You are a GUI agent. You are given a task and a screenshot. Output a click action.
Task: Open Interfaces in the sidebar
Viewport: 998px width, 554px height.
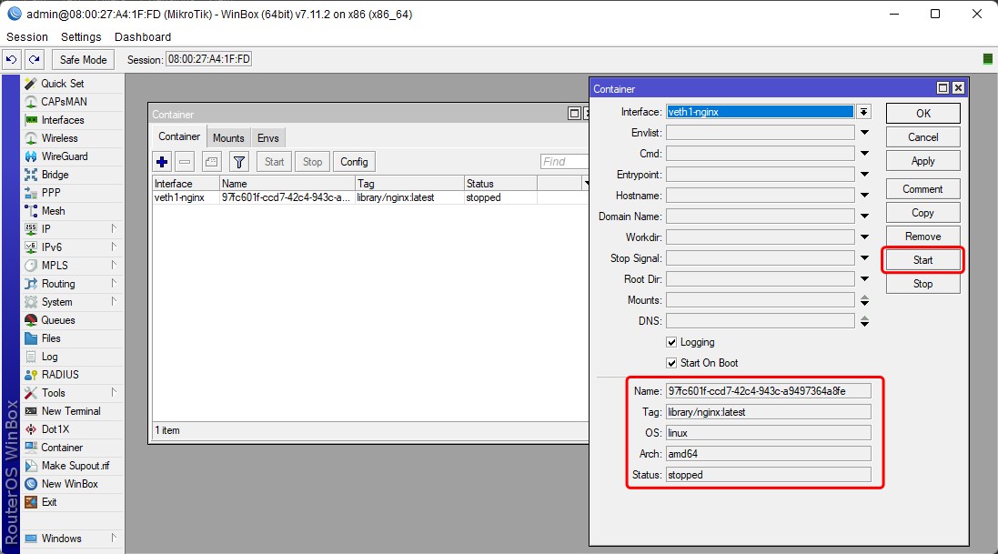tap(62, 120)
